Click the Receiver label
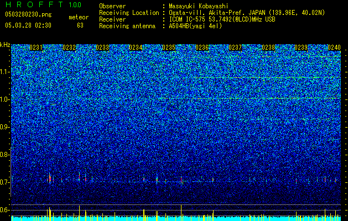This screenshot has width=348, height=221. (112, 19)
